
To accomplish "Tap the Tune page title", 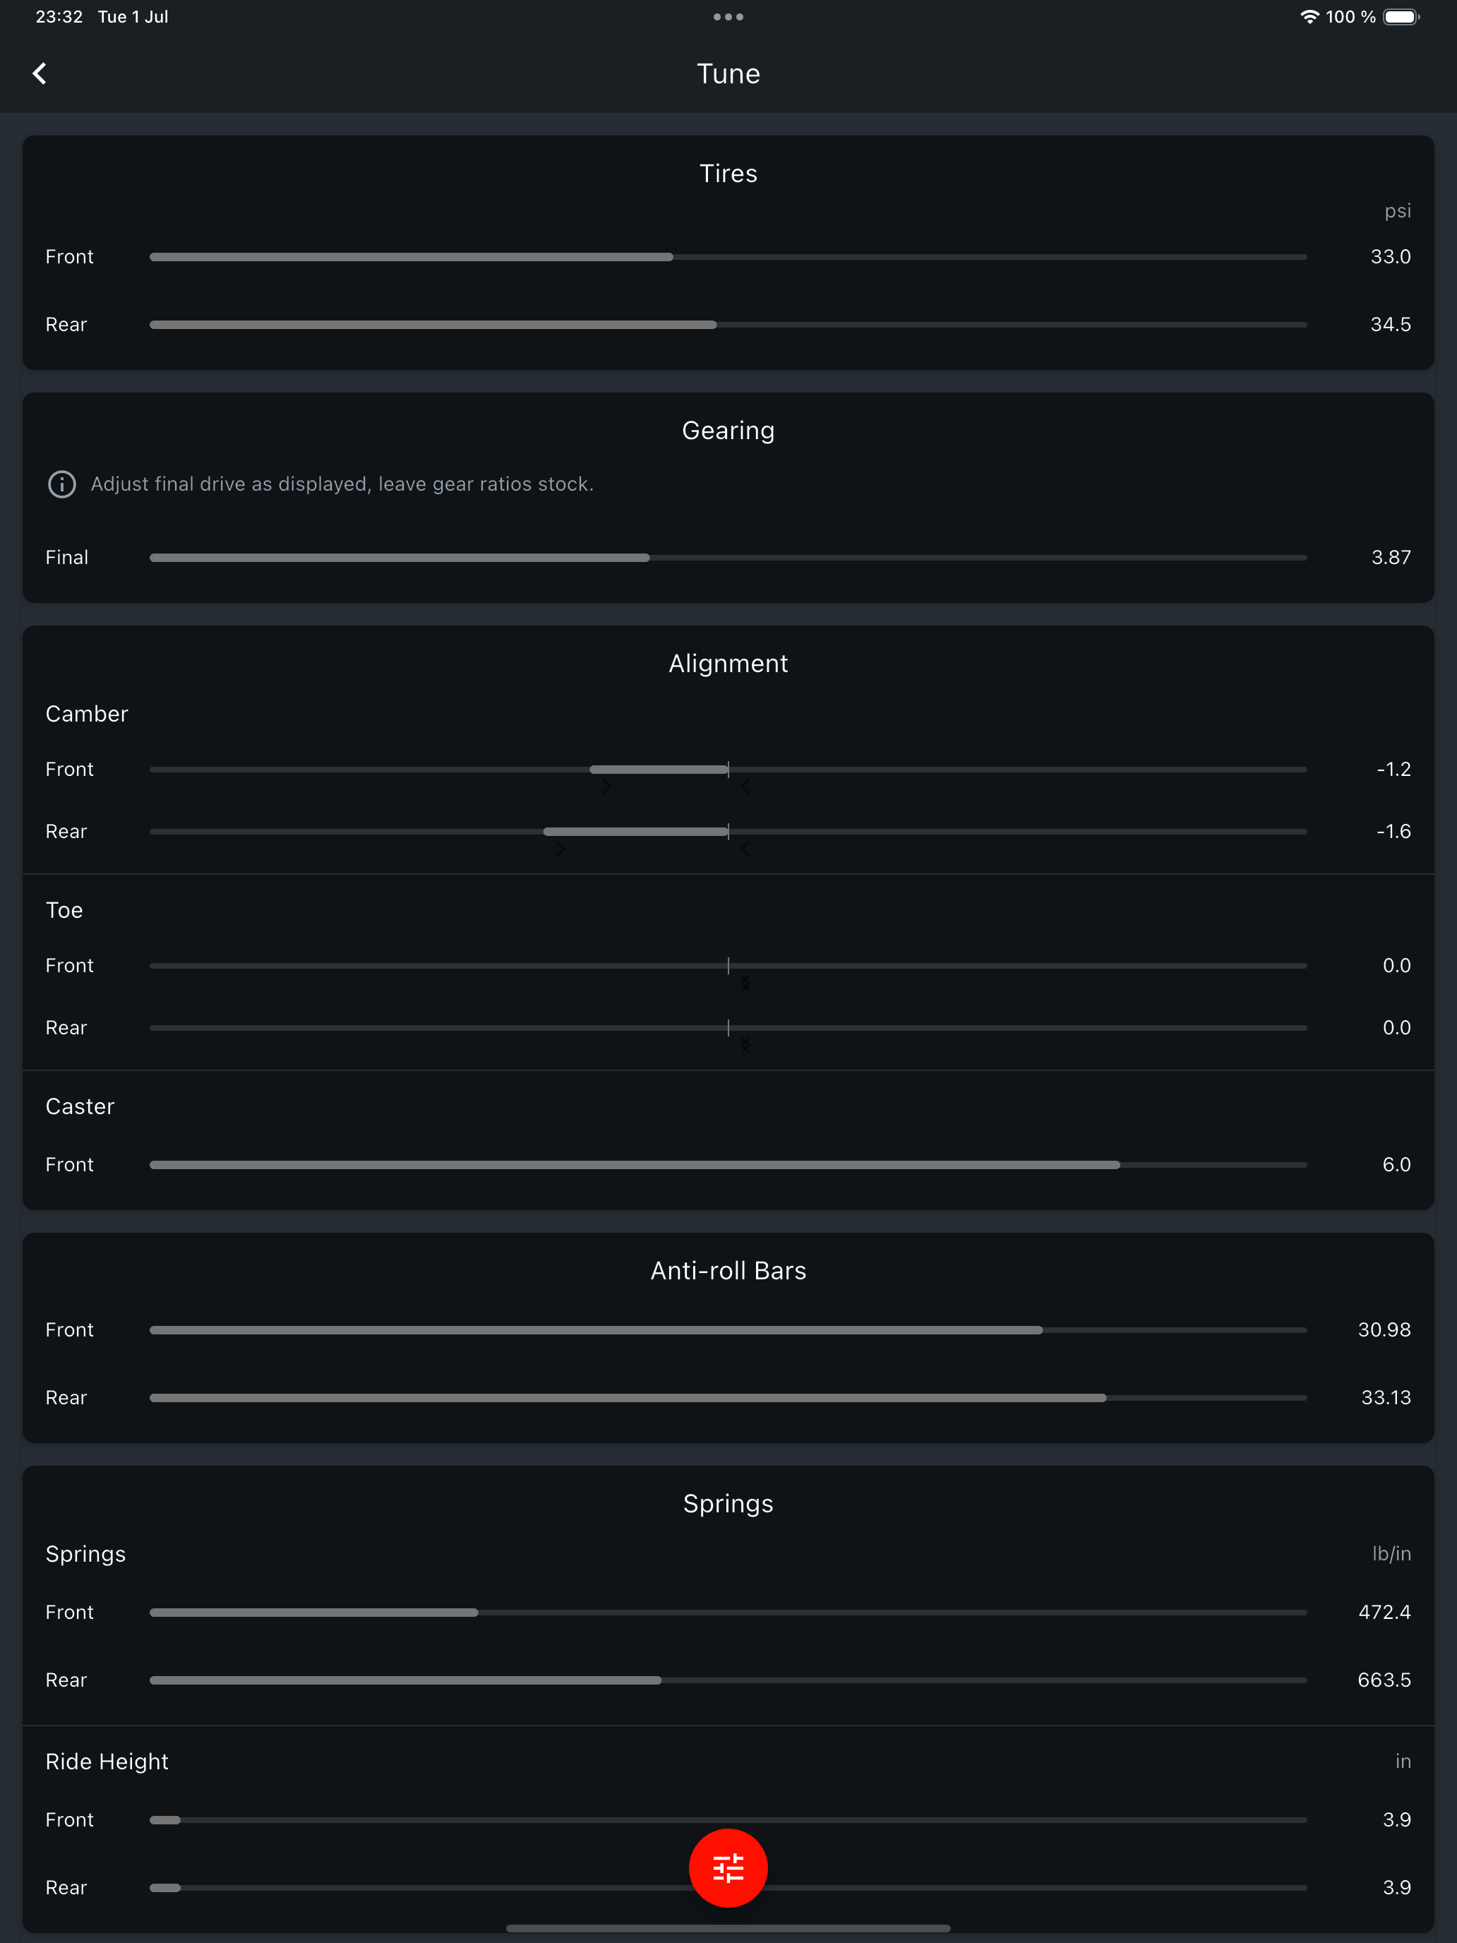I will tap(728, 74).
